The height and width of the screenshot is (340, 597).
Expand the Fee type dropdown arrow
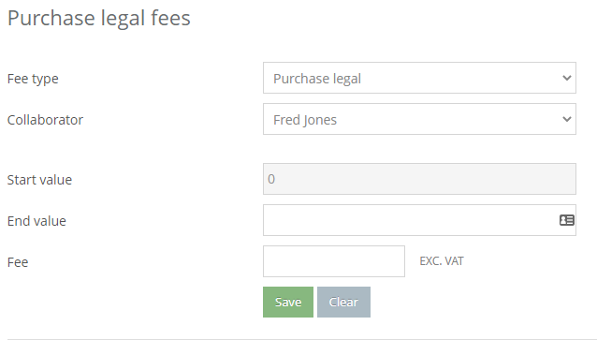566,78
